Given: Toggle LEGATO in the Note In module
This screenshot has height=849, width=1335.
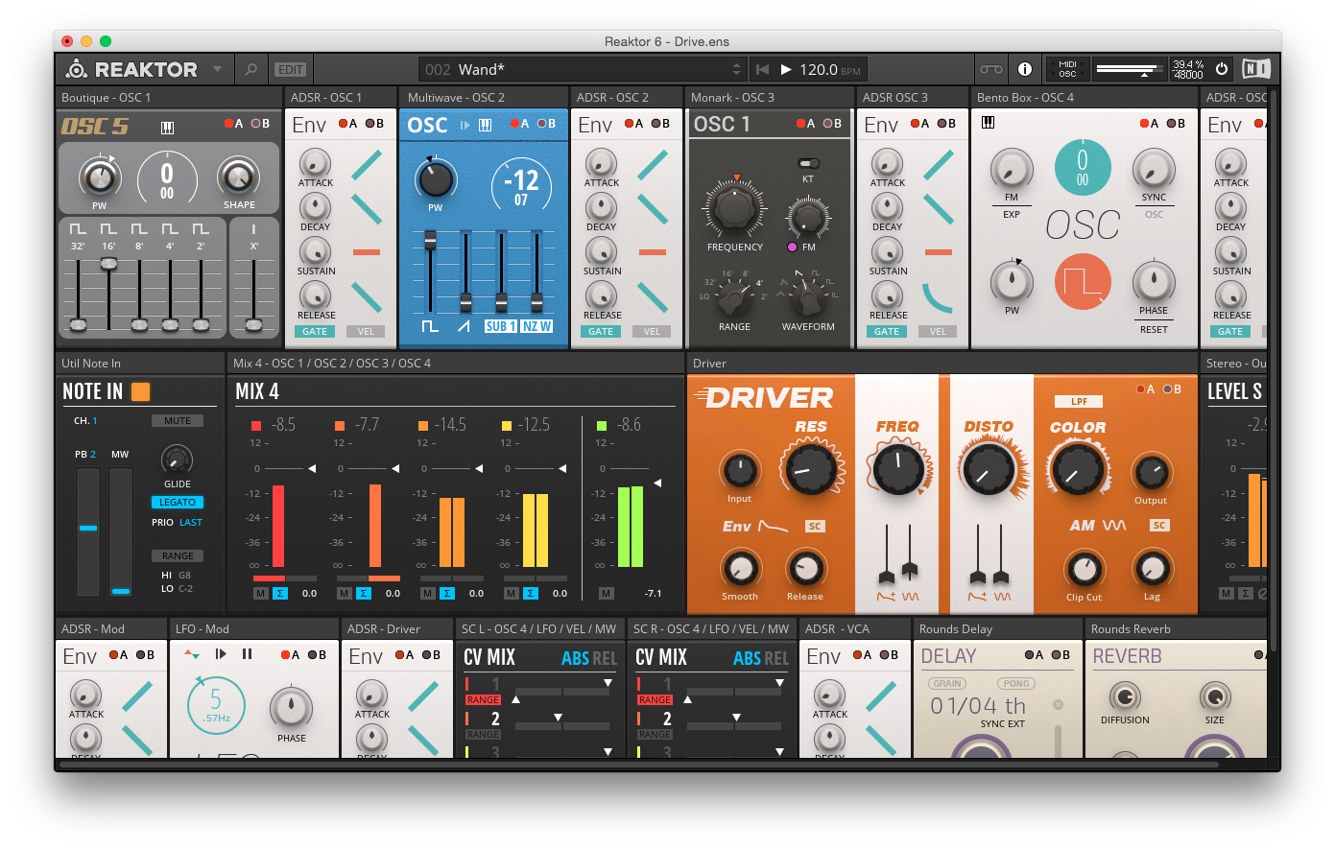Looking at the screenshot, I should click(177, 502).
